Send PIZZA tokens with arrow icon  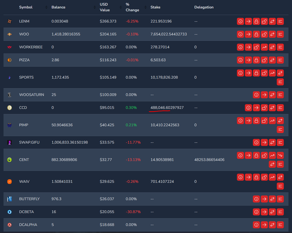coord(248,60)
